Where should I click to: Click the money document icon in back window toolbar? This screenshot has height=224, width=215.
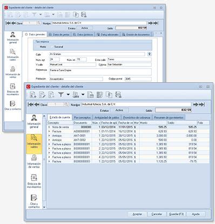click(76, 15)
